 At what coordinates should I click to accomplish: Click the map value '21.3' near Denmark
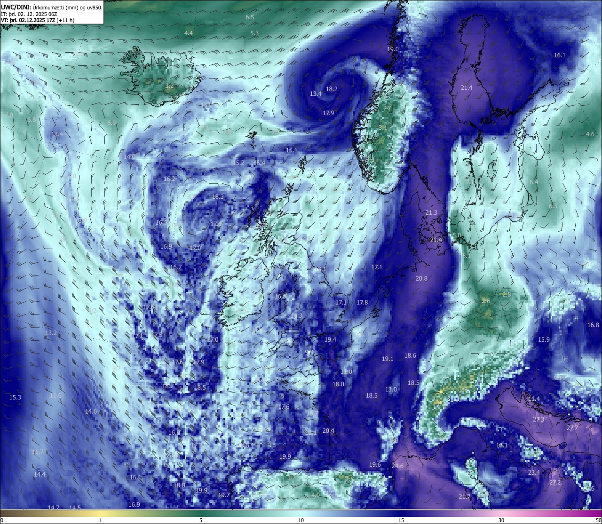(431, 212)
